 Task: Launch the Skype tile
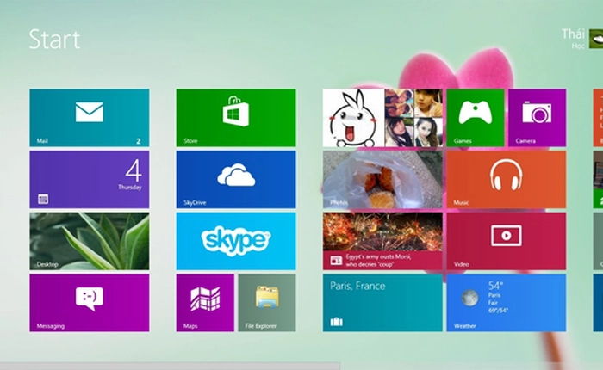pos(236,241)
